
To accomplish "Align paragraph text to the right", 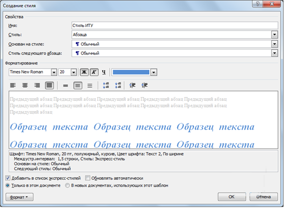I will pos(37,85).
